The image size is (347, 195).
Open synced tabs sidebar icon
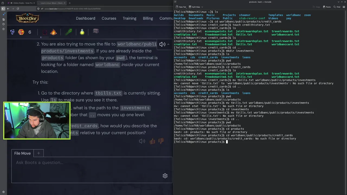point(3,19)
